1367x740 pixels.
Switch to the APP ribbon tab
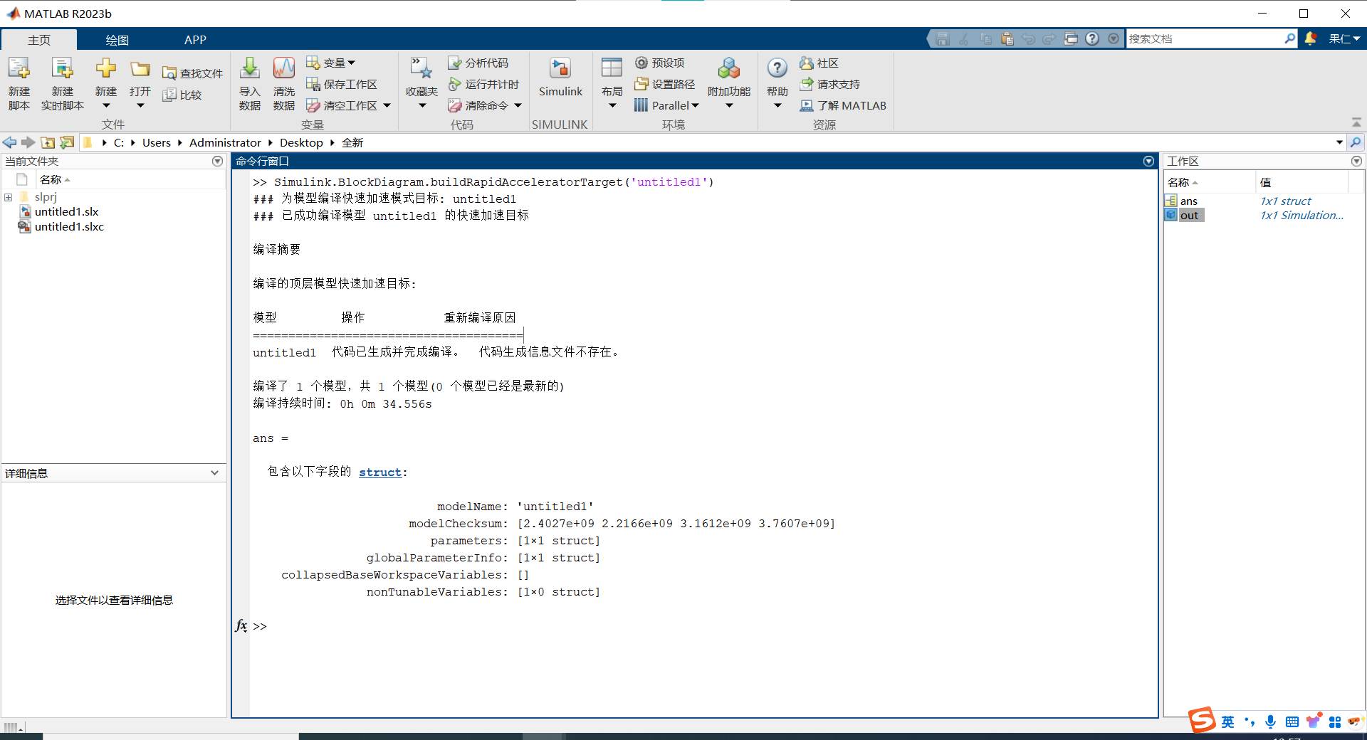pos(194,39)
